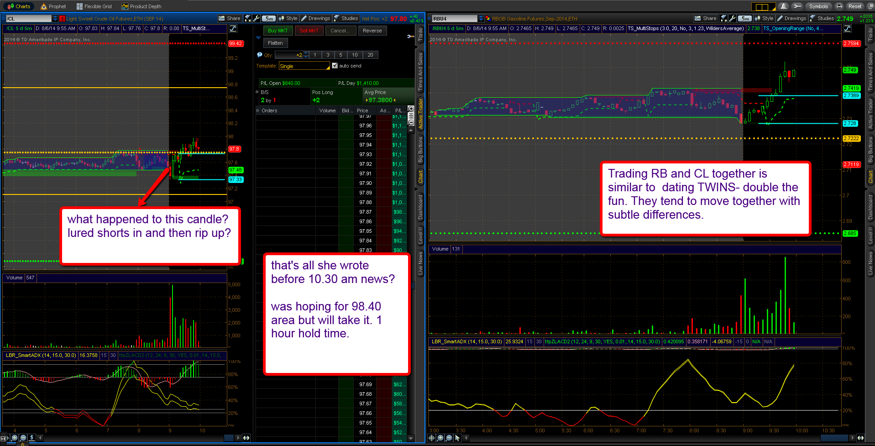Switch to the Prophet tab

53,6
